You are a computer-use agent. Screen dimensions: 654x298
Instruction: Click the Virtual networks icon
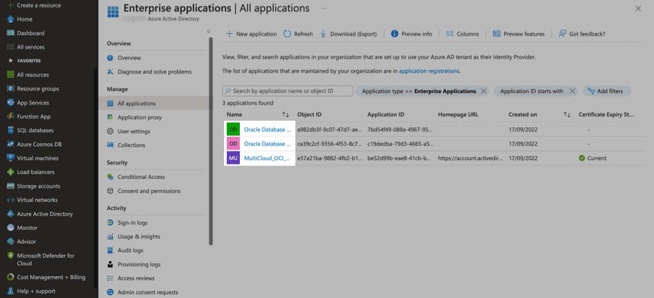[x=10, y=200]
